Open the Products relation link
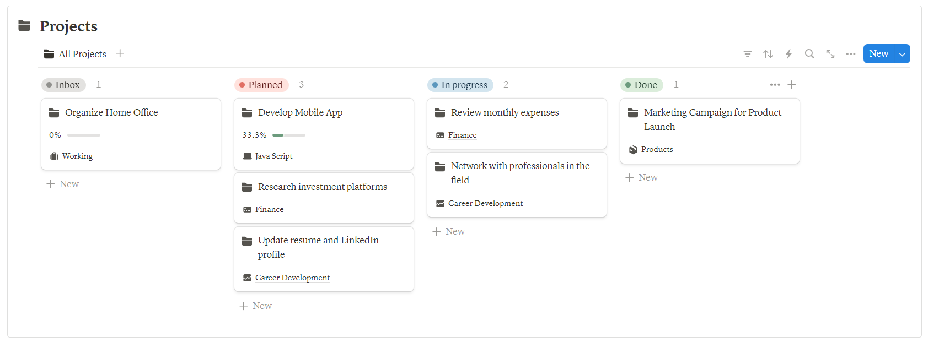The image size is (928, 342). [x=657, y=149]
